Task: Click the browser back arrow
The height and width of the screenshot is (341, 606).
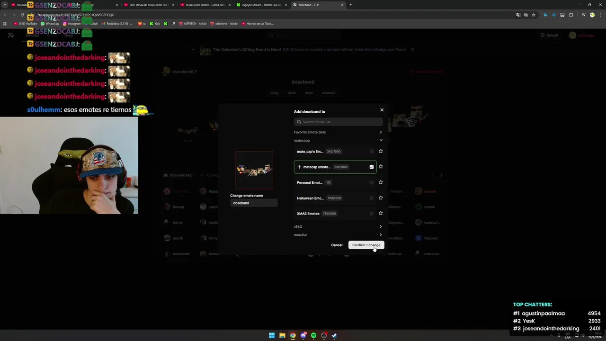Action: [5, 15]
